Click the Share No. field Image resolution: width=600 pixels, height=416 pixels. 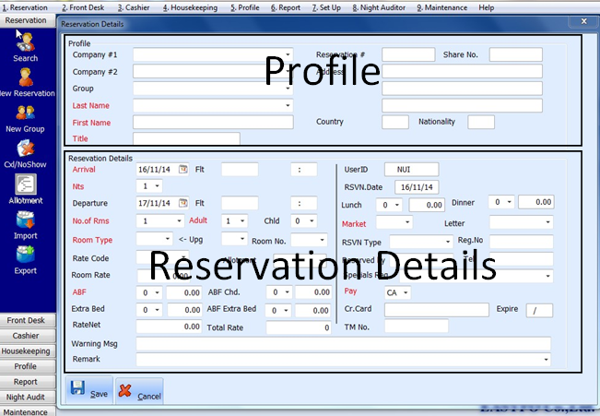(516, 54)
